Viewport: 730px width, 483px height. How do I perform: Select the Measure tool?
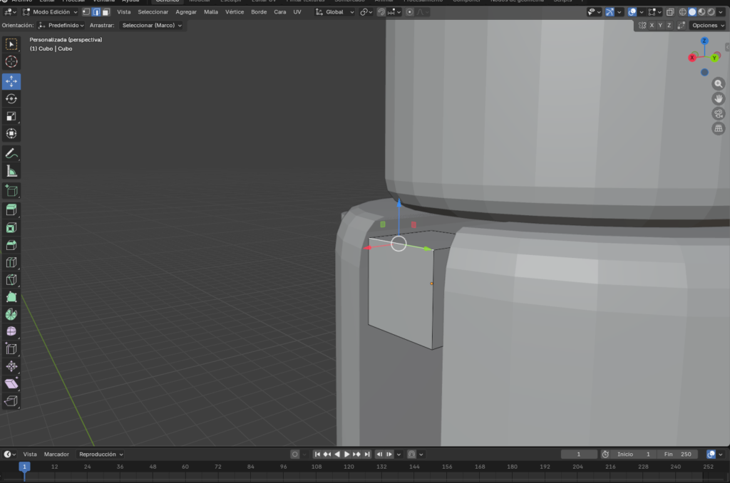(11, 171)
